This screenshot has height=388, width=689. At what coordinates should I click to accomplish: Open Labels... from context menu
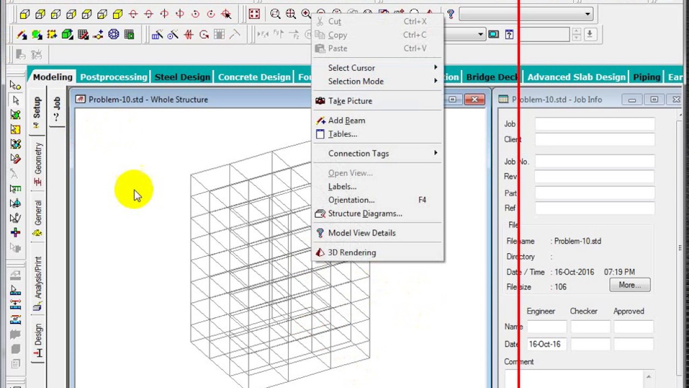[x=378, y=186]
